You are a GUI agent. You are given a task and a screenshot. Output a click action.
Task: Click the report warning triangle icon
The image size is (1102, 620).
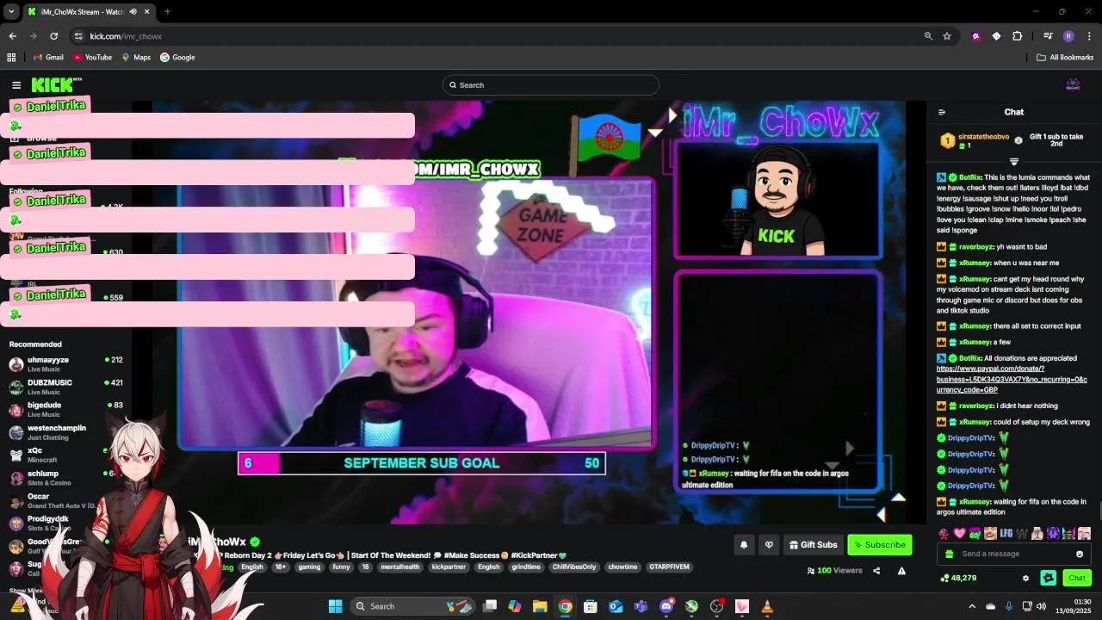(901, 570)
